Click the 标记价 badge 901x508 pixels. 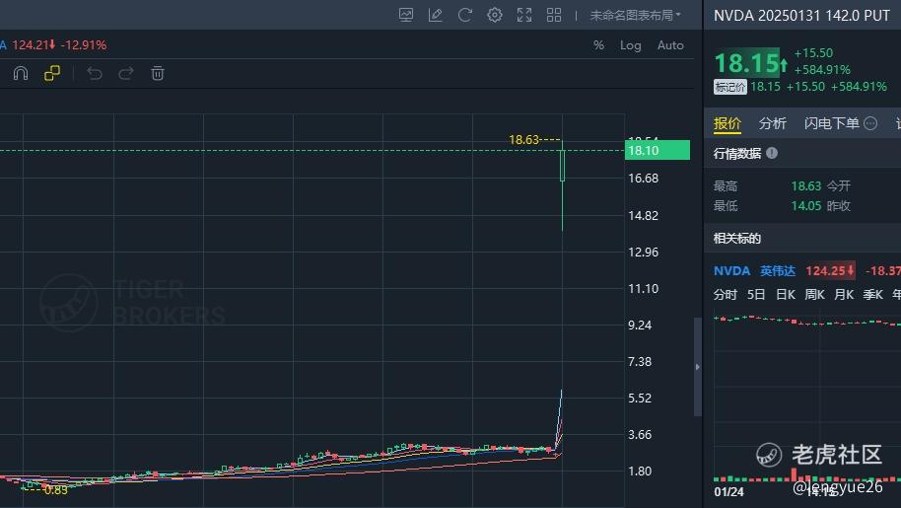[x=729, y=87]
